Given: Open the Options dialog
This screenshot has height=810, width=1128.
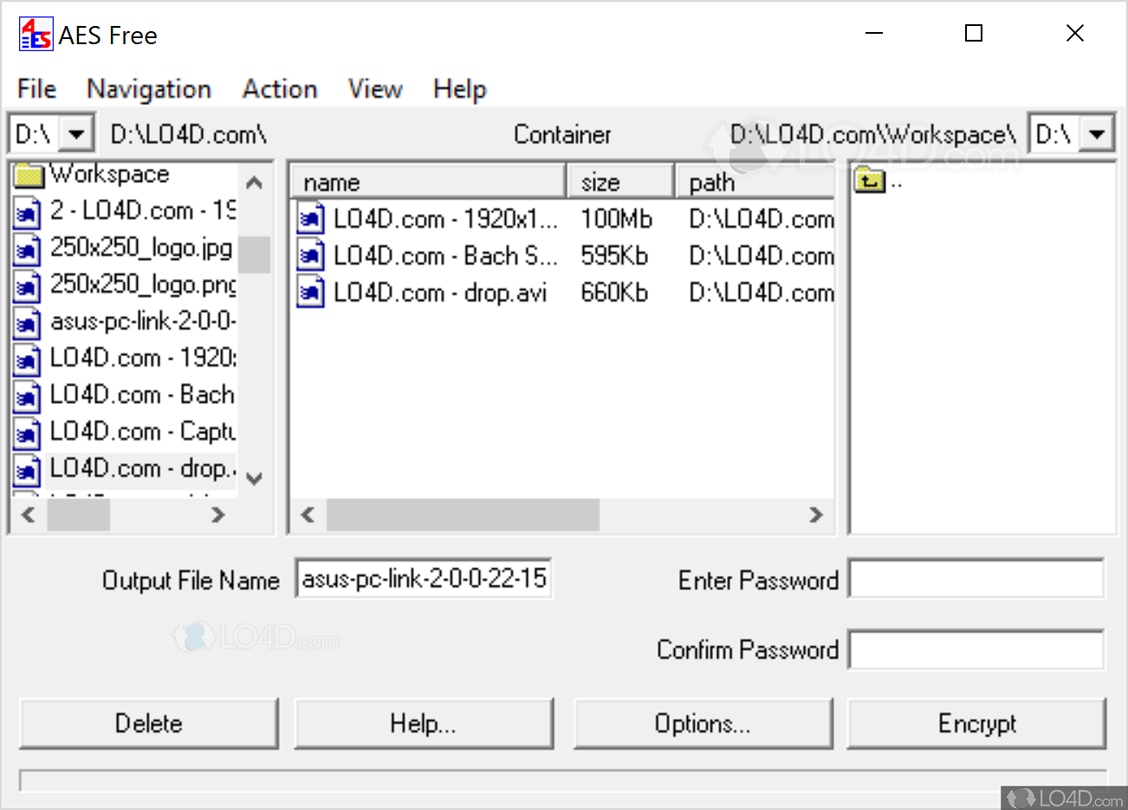Looking at the screenshot, I should click(703, 723).
